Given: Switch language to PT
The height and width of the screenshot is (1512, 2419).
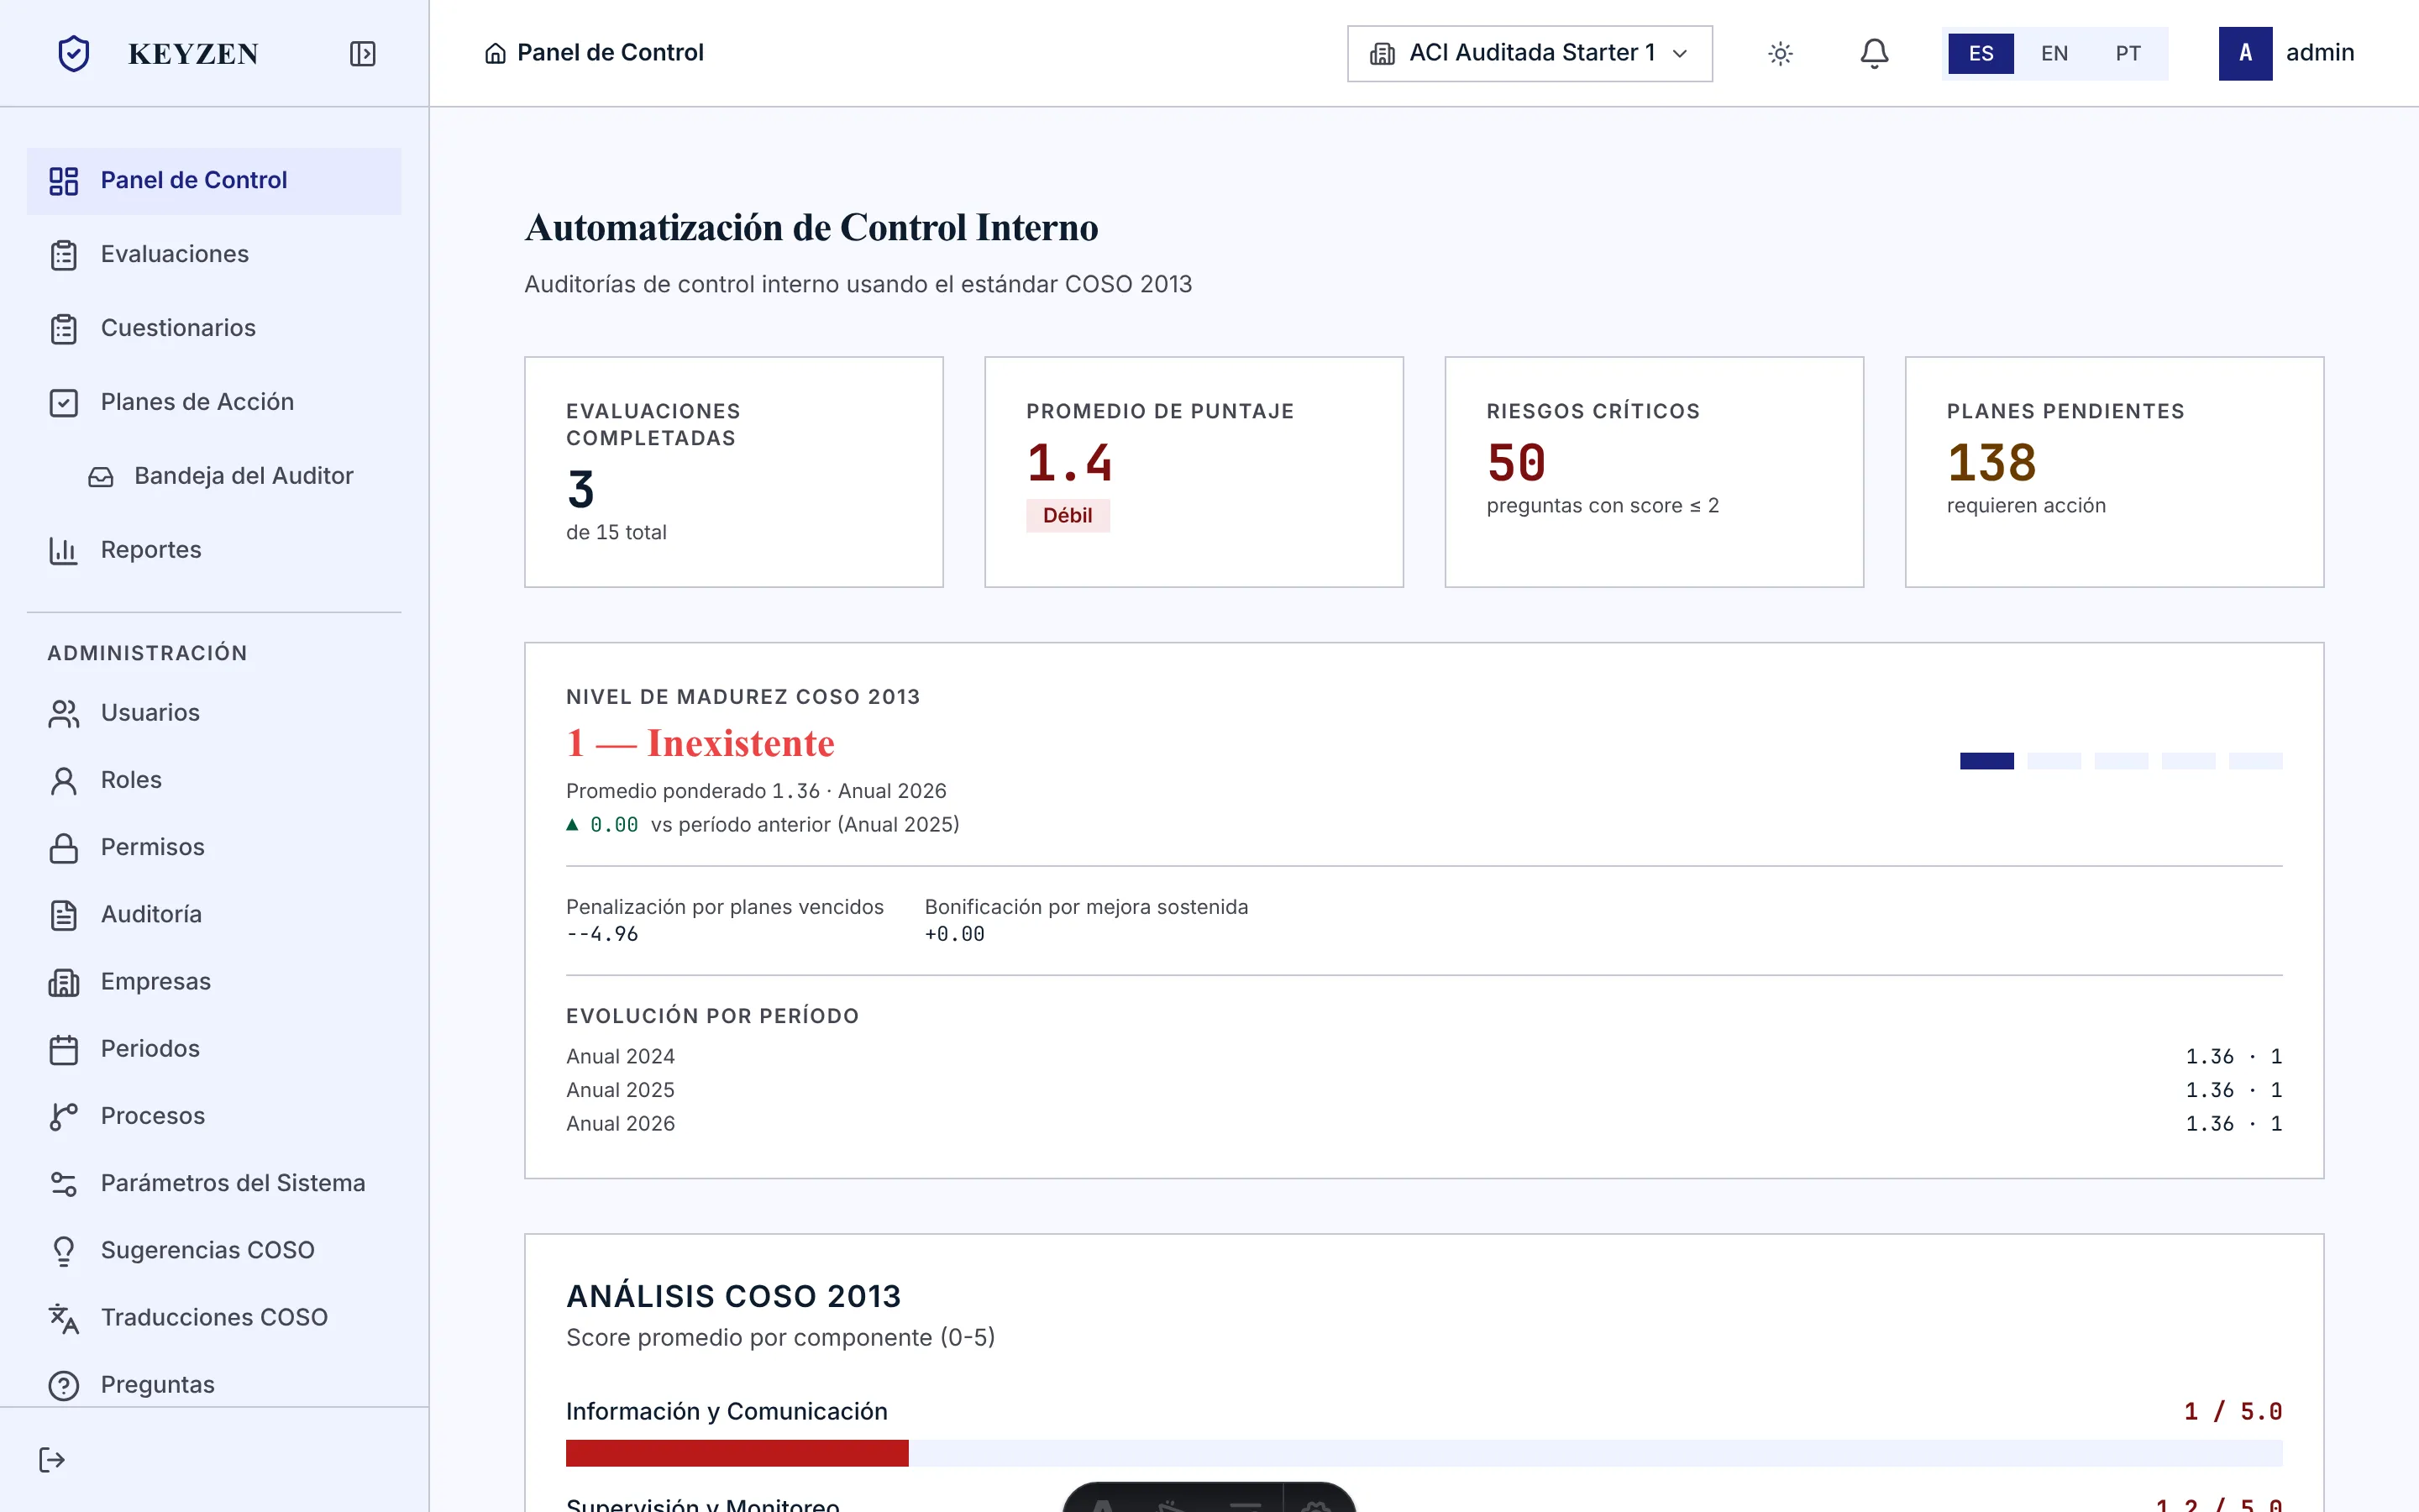Looking at the screenshot, I should 2128,53.
